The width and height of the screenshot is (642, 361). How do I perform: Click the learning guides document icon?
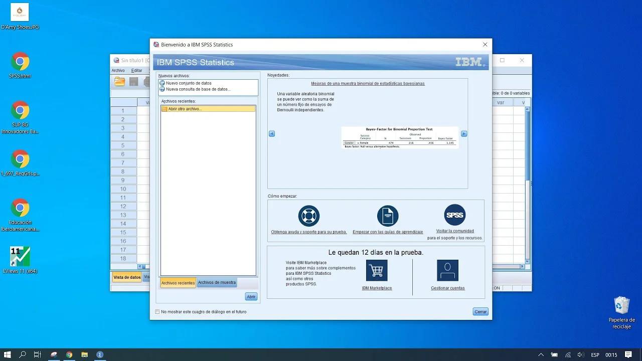pyautogui.click(x=388, y=216)
